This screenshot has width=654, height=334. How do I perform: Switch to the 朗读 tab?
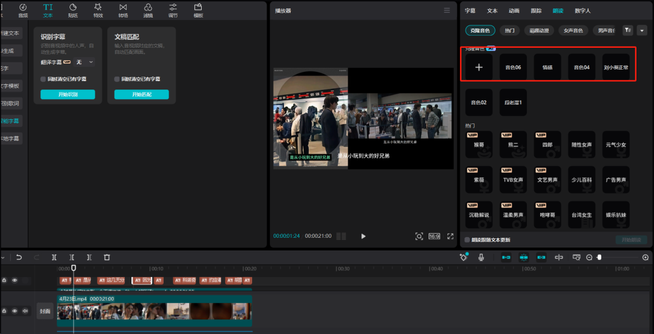[558, 11]
